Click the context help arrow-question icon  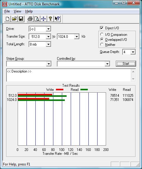[57, 19]
